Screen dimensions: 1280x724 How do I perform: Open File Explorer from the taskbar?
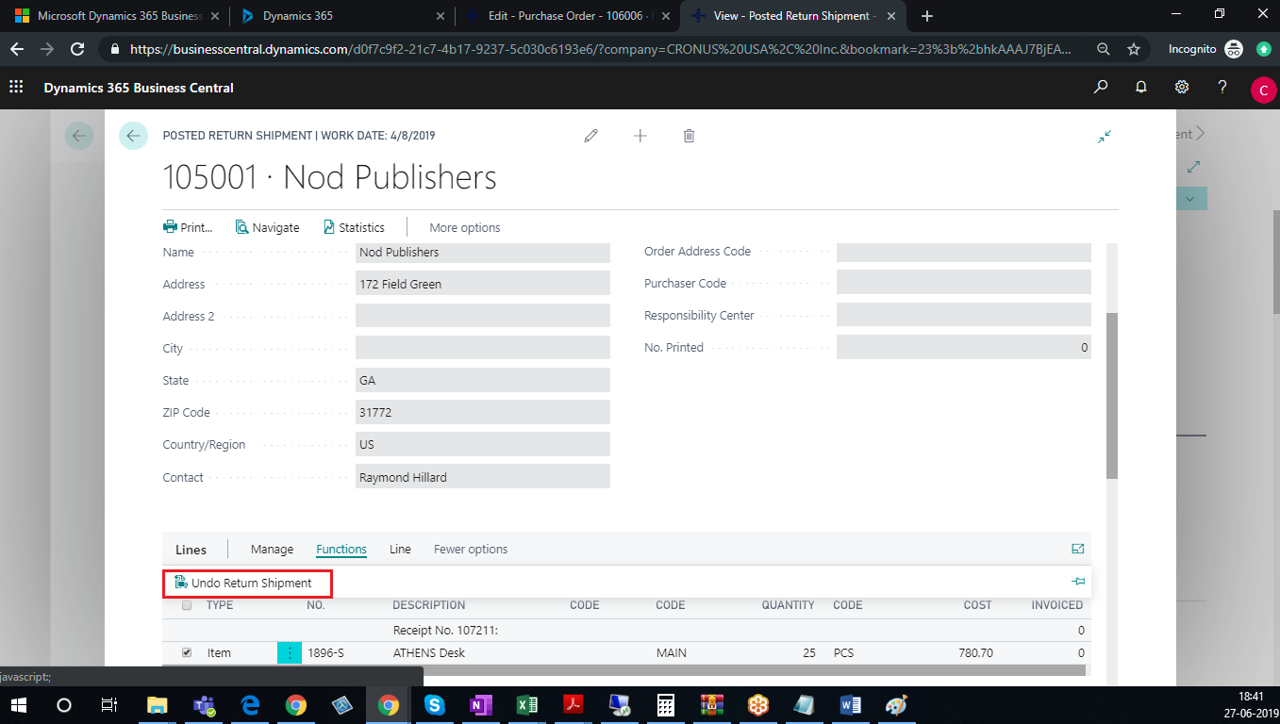[158, 705]
